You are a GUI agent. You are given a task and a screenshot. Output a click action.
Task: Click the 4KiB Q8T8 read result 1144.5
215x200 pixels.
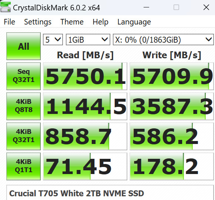pyautogui.click(x=85, y=106)
